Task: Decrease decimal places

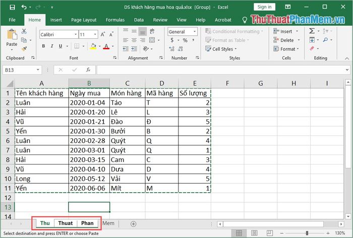Action: [181, 49]
